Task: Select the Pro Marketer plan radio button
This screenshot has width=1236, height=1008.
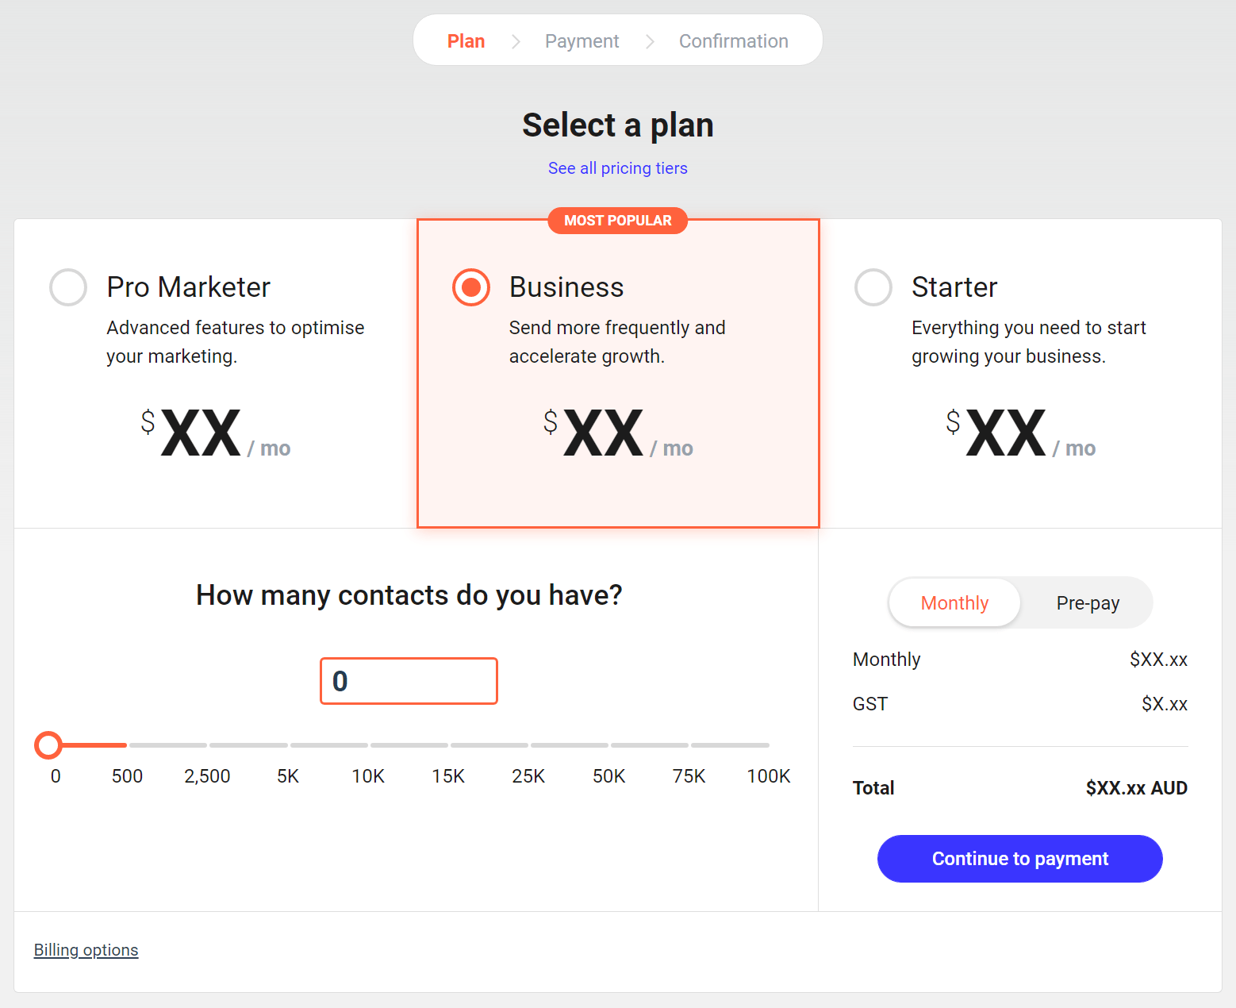Action: (67, 287)
